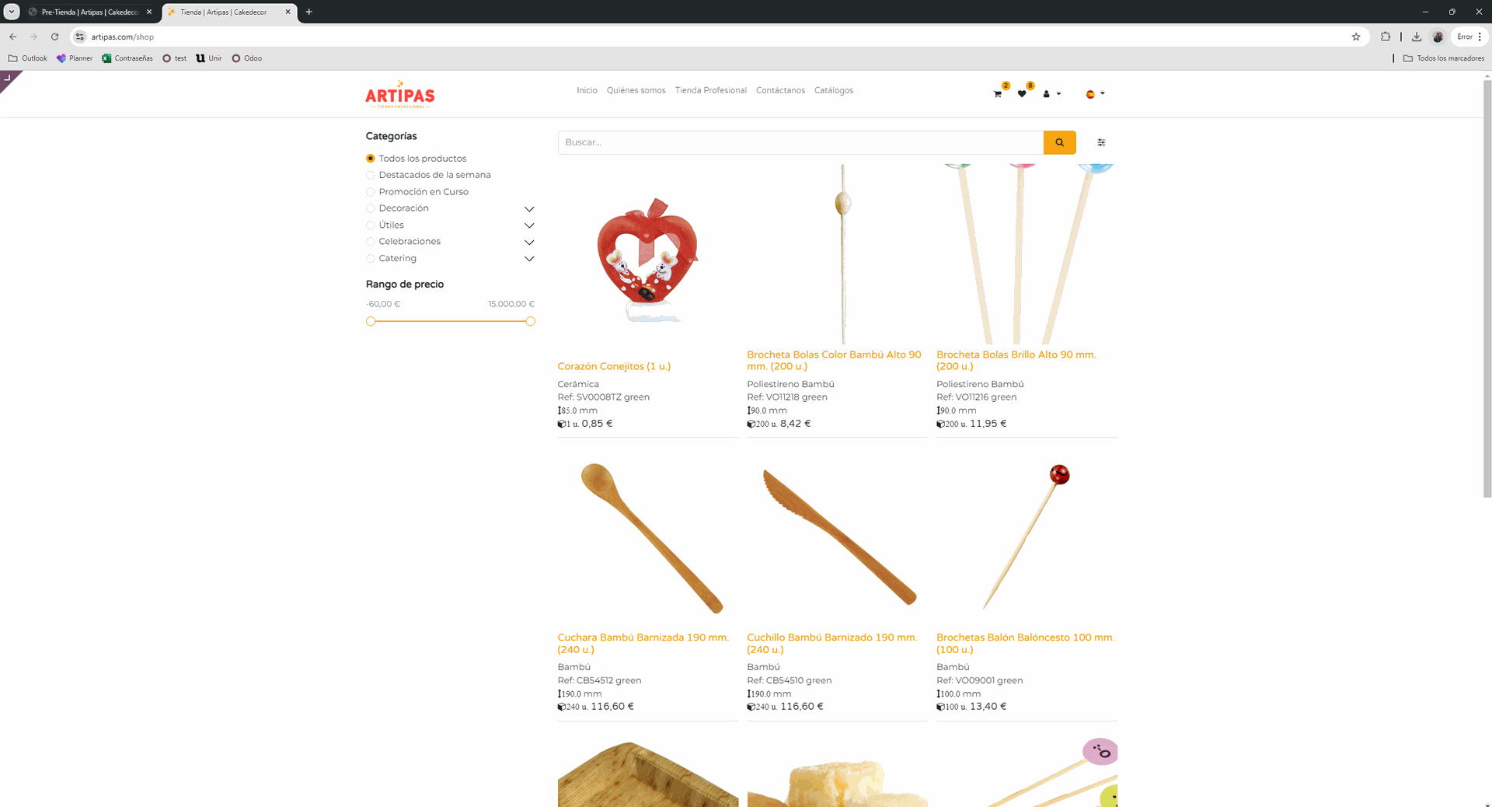Expand the Decoración category chevron
Image resolution: width=1492 pixels, height=807 pixels.
coord(529,209)
